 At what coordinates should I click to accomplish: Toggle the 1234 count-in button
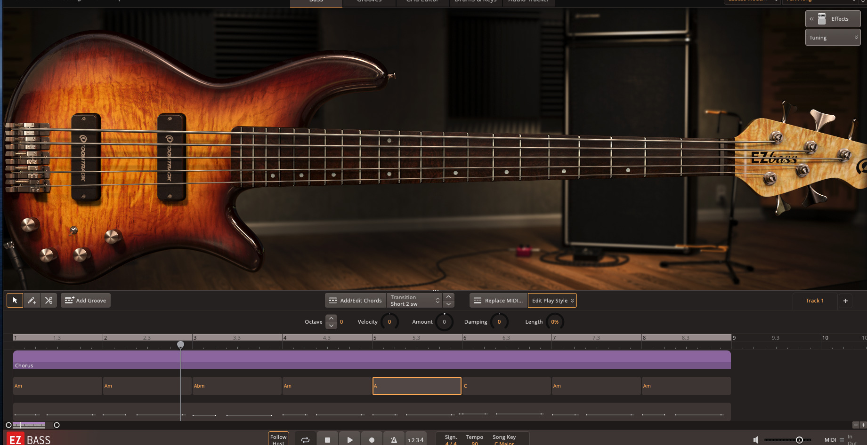click(415, 440)
